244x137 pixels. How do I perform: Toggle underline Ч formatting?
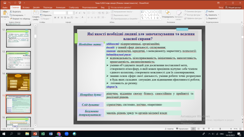point(62,18)
